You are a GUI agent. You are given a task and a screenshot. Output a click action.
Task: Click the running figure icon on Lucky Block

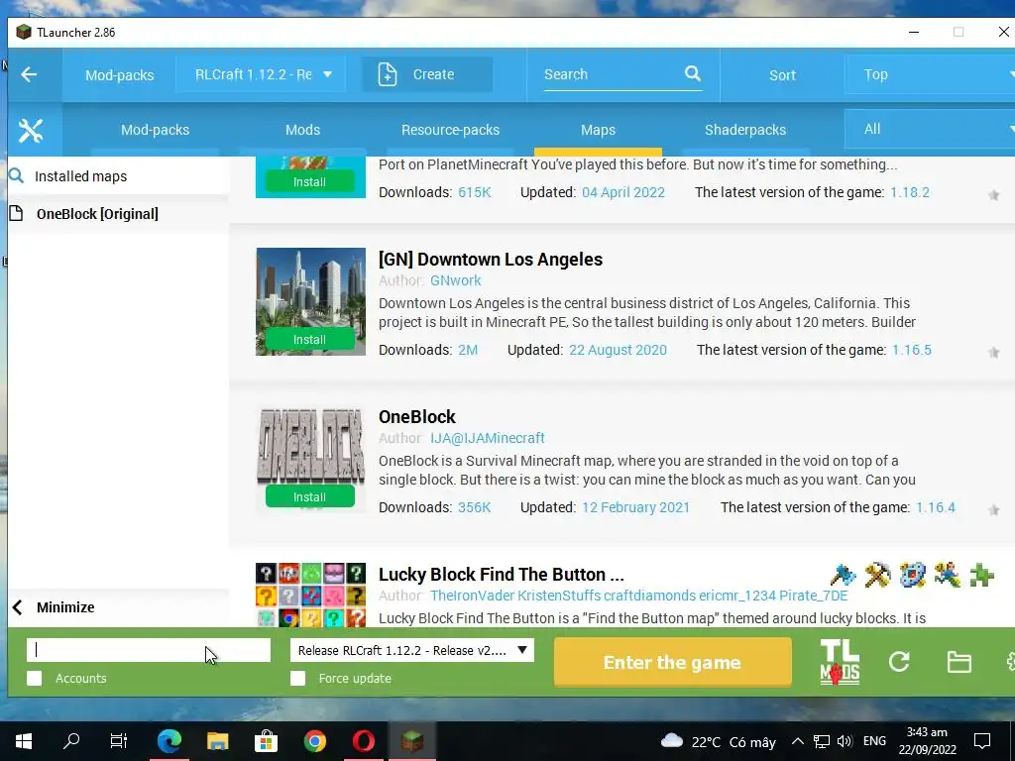pyautogui.click(x=947, y=575)
